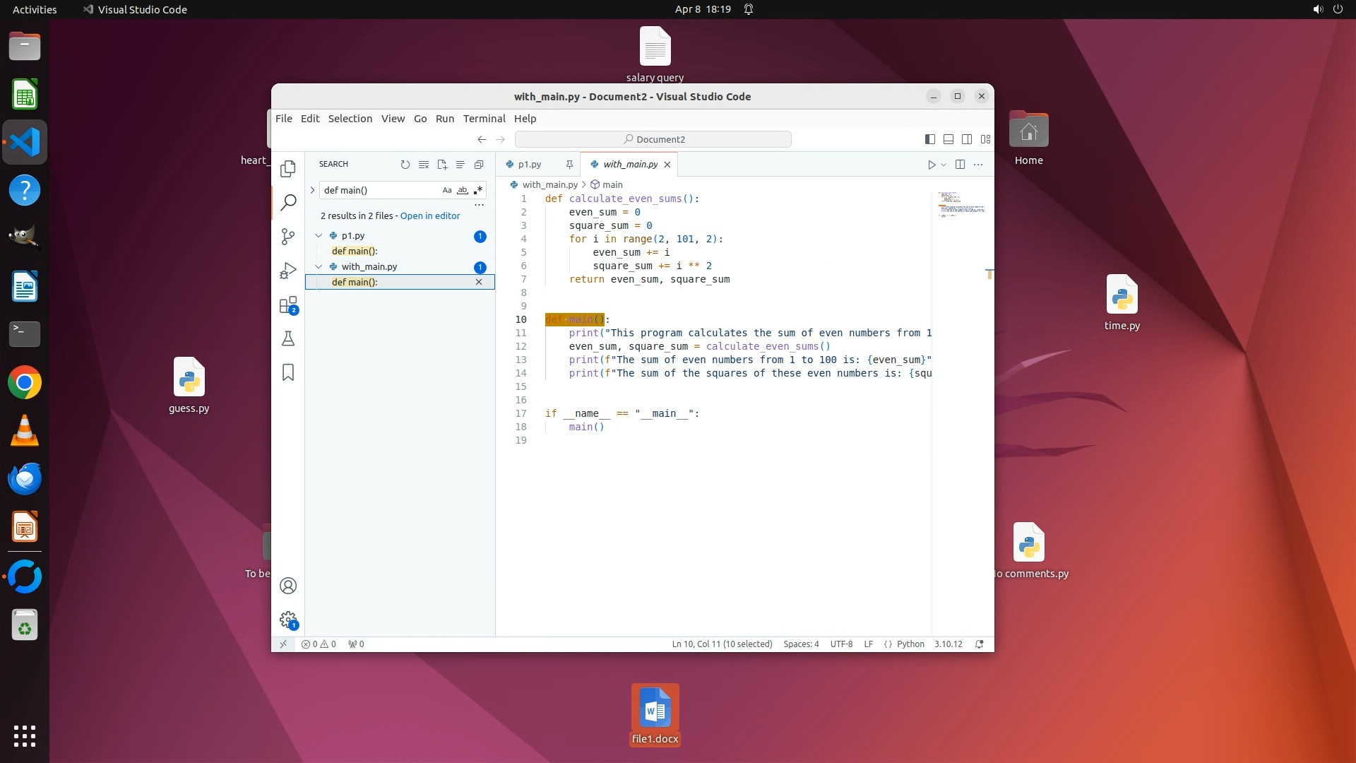Refresh the search results
The width and height of the screenshot is (1356, 763).
tap(405, 165)
